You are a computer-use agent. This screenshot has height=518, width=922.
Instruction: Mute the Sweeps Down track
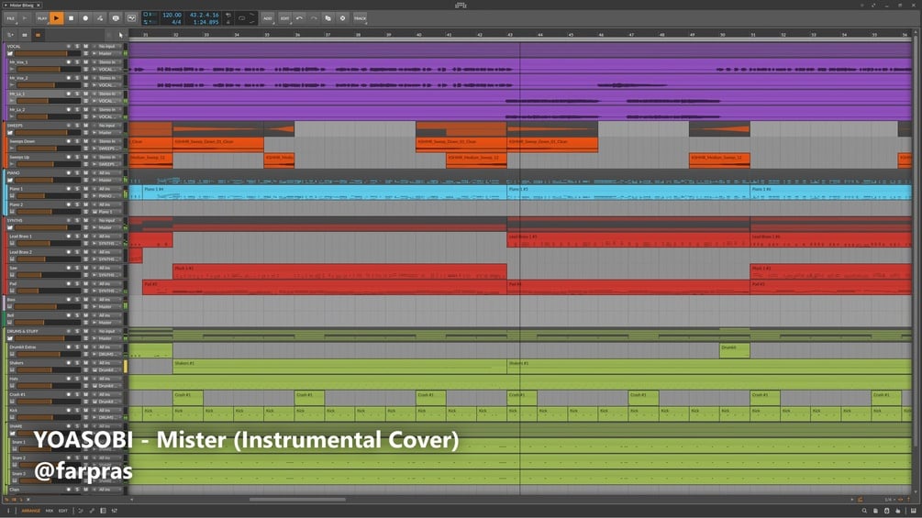[x=86, y=141]
